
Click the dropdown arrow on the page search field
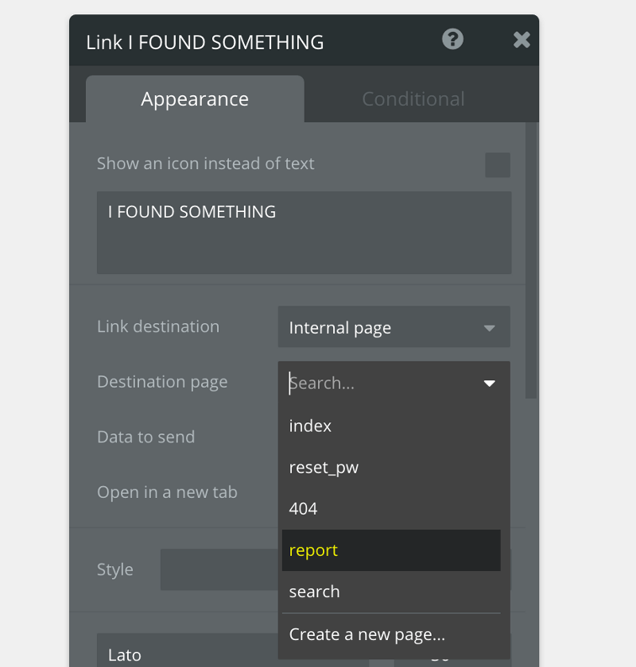pos(491,383)
